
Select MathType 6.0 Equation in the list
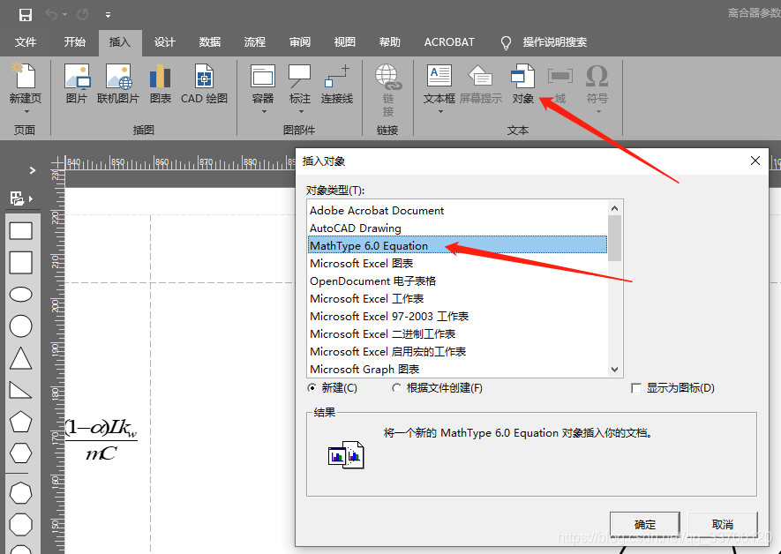(458, 245)
